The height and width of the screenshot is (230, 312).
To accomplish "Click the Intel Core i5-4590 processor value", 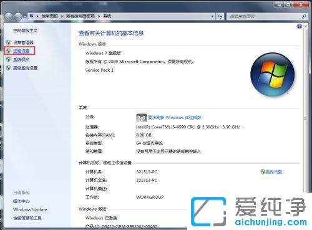I will pos(188,127).
